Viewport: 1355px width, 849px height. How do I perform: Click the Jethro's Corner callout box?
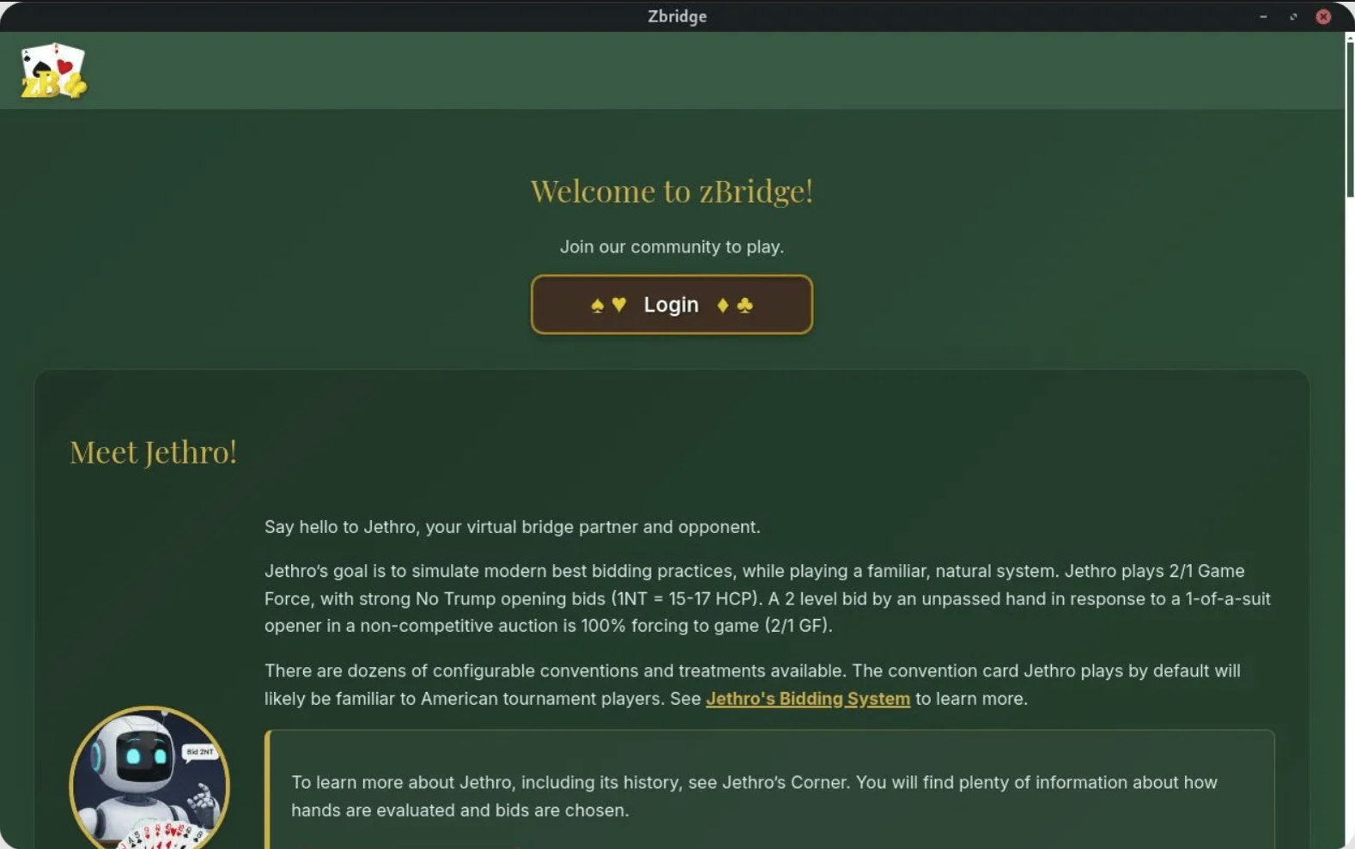coord(769,796)
